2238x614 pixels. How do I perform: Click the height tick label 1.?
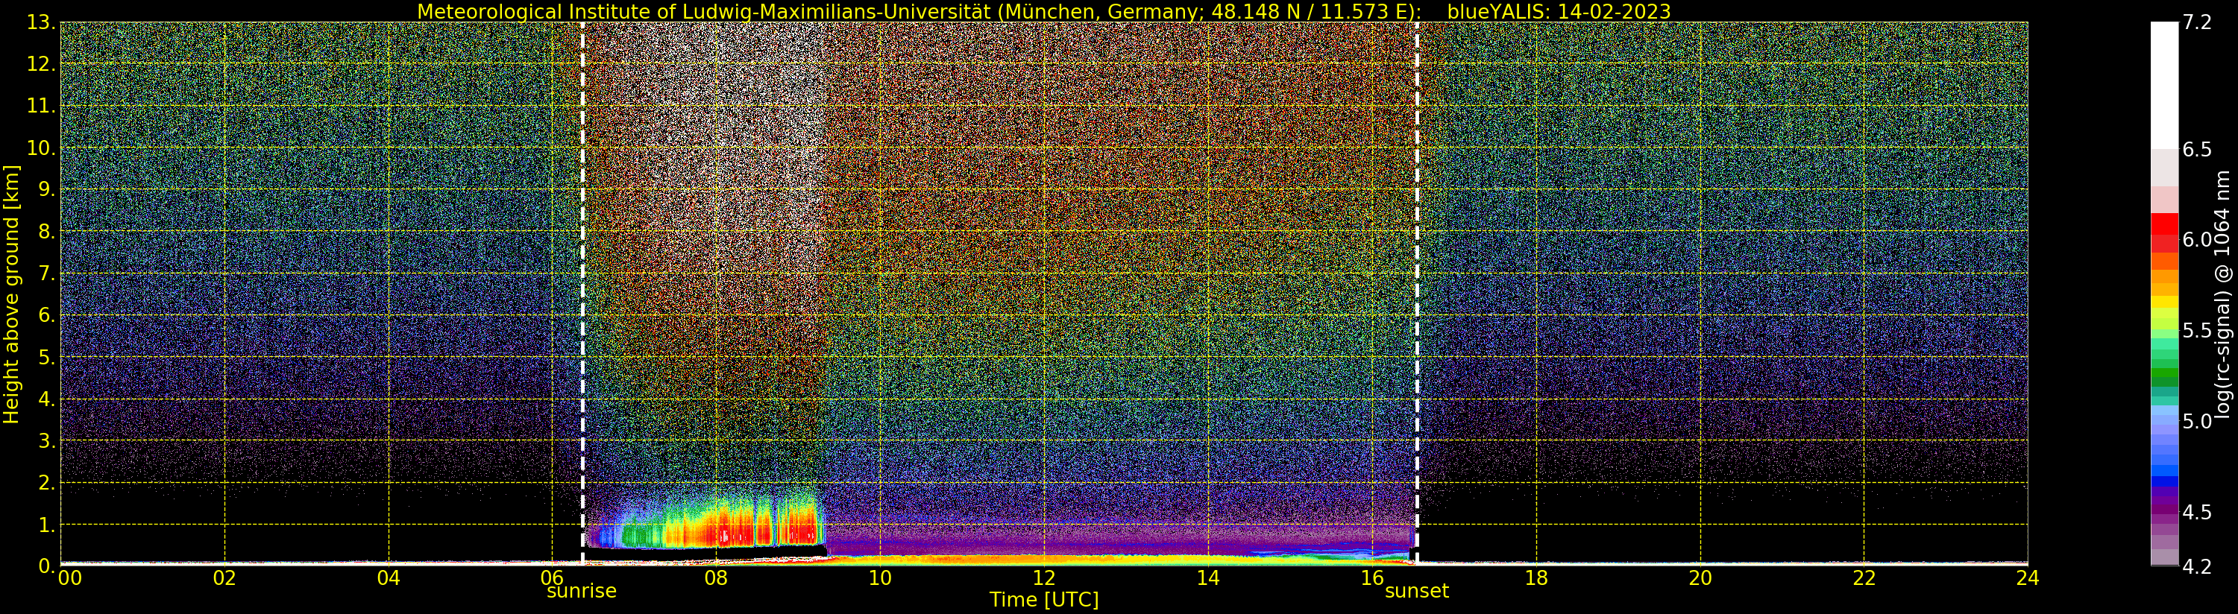(x=47, y=525)
